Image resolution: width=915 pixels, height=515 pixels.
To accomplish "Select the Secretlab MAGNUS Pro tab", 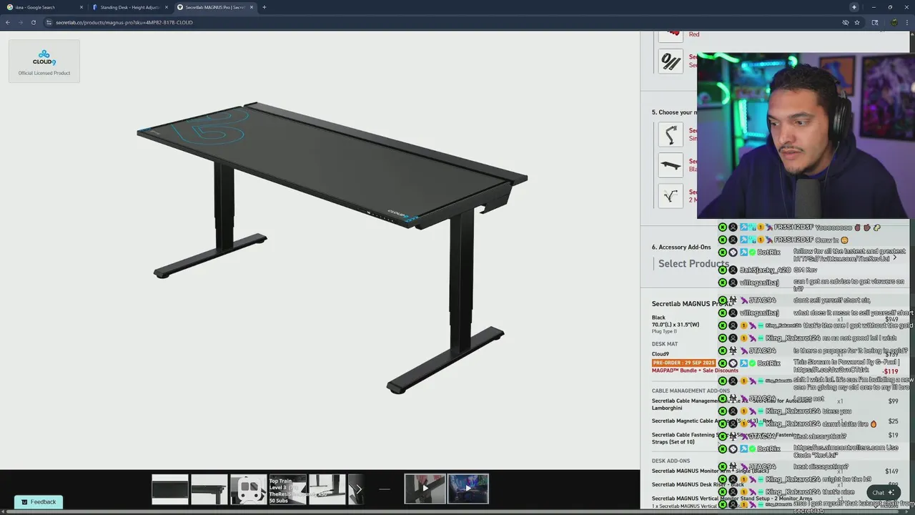I will (x=214, y=7).
